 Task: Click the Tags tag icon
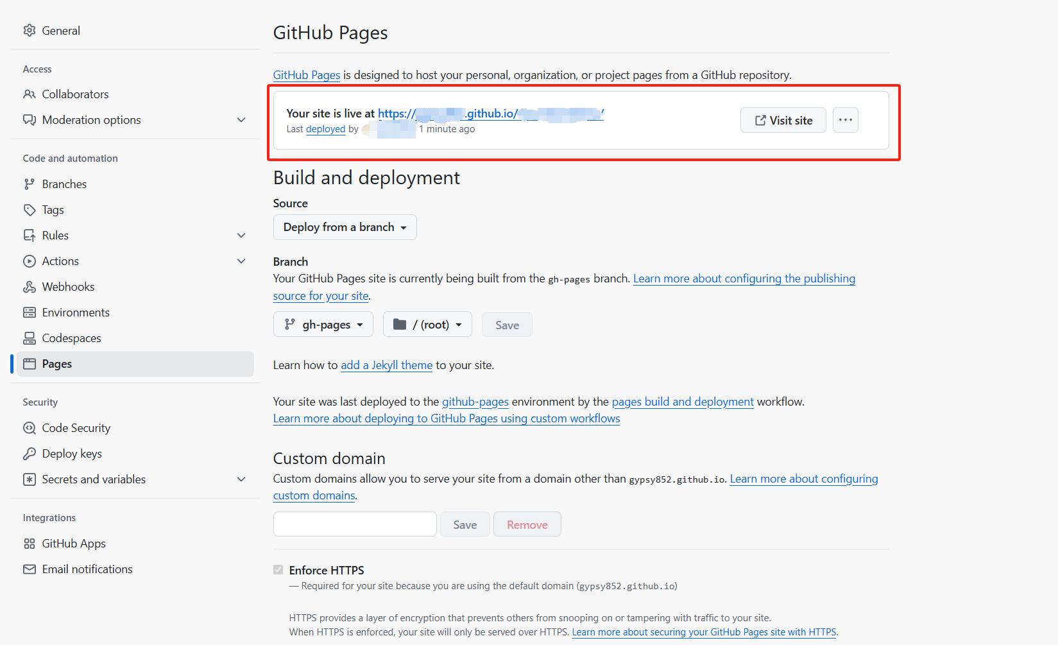(30, 210)
